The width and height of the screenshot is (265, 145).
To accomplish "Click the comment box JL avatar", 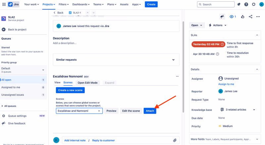I will pos(56,140).
